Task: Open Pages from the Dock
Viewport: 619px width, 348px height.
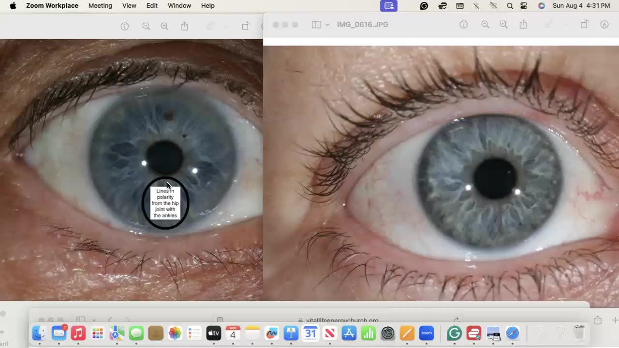Action: pyautogui.click(x=407, y=333)
